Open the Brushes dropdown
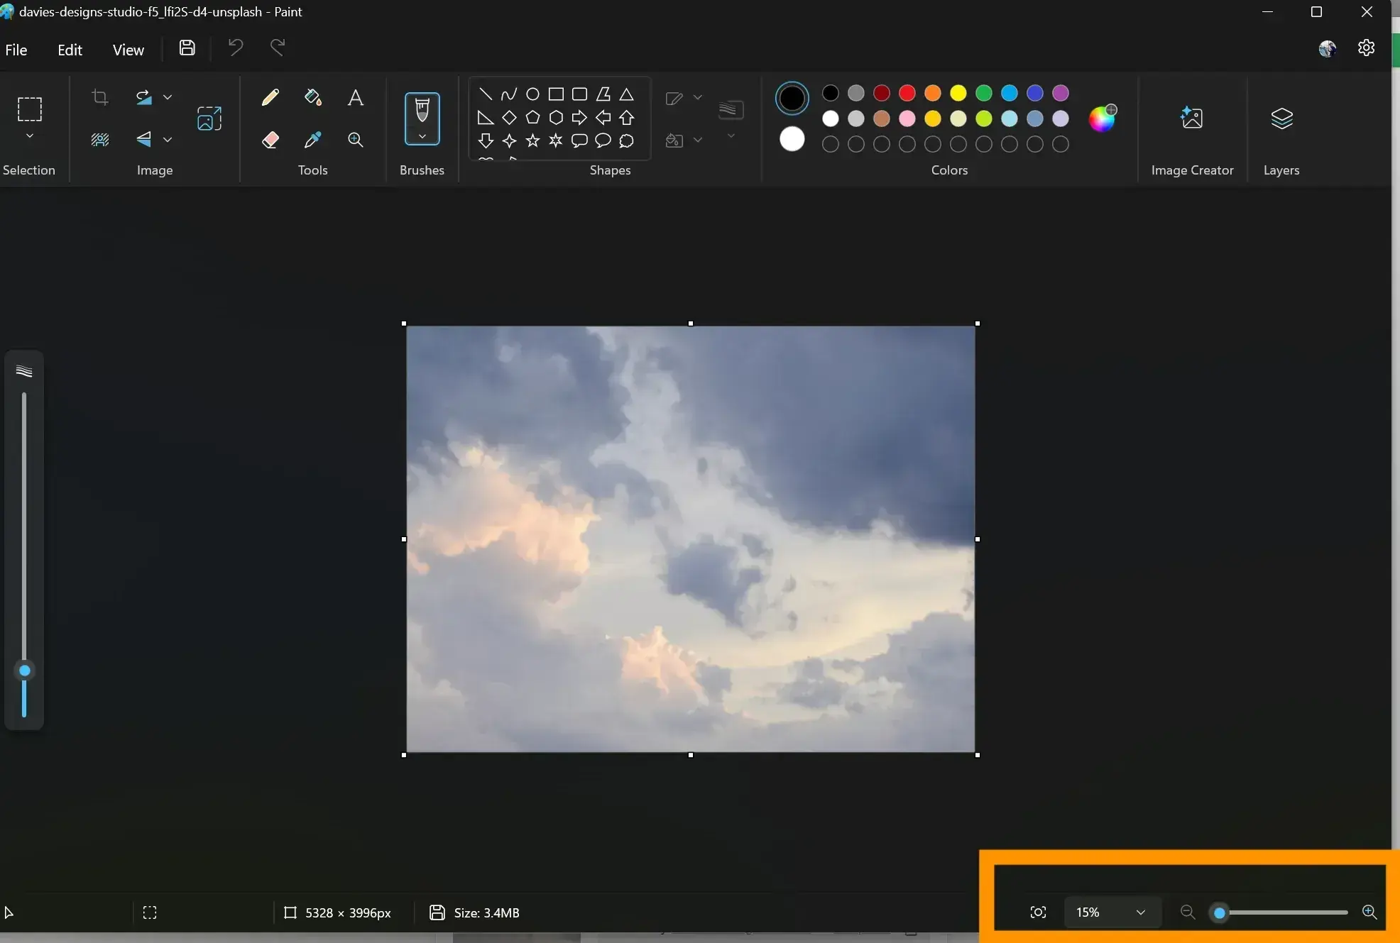1400x943 pixels. 423,136
